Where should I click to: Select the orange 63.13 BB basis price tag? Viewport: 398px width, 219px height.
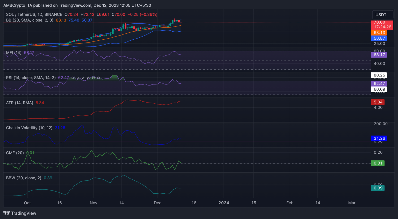coord(379,33)
